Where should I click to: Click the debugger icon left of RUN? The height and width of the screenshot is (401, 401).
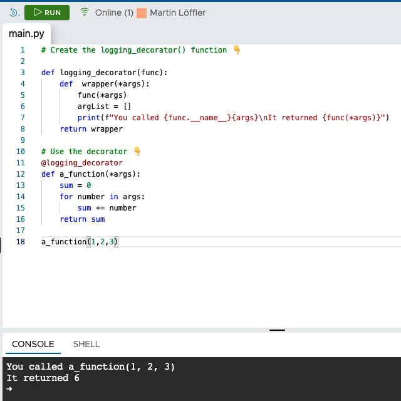tap(14, 13)
